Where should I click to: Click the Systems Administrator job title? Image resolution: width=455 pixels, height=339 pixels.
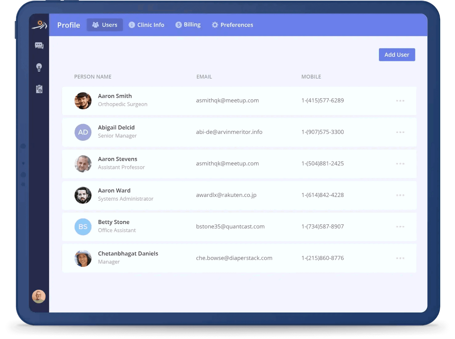coord(126,199)
